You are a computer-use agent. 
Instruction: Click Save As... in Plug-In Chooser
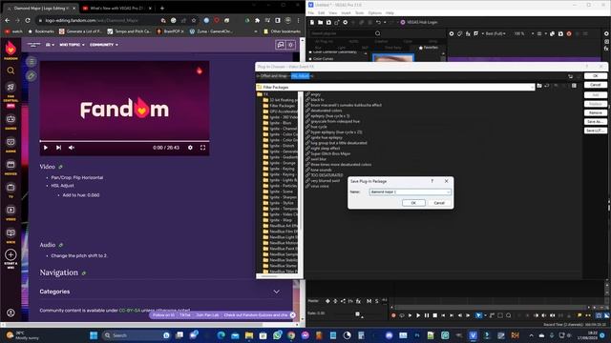596,122
